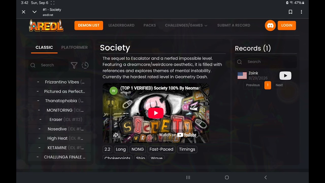Screen dimensions: 325x183
Task: Select Frizzantino Vibes in the list
Action: [x=60, y=82]
